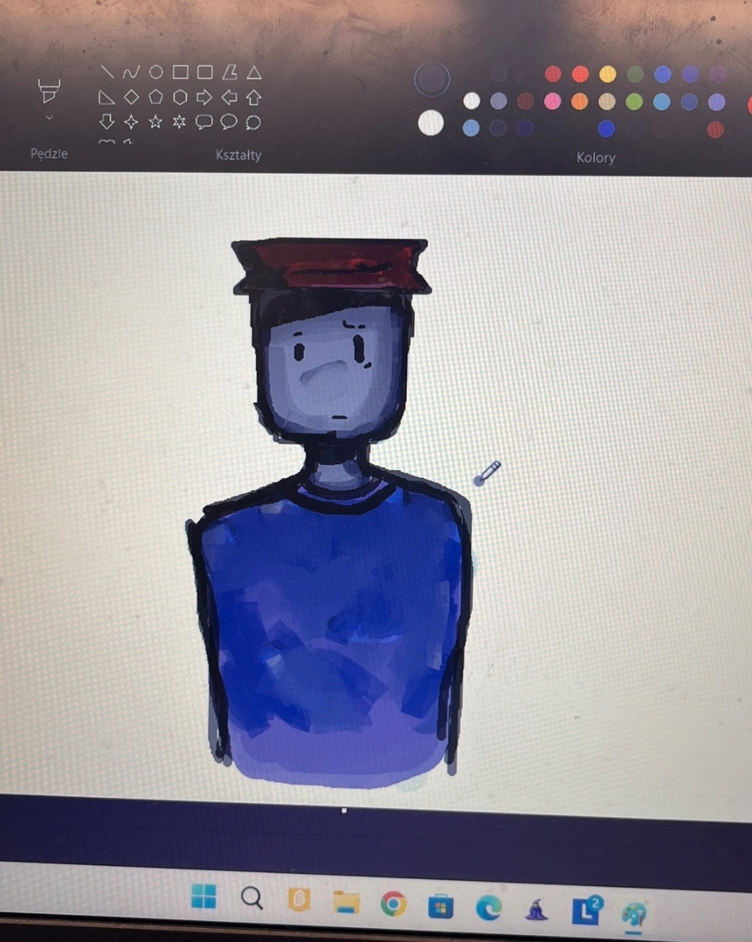This screenshot has height=942, width=752.
Task: Select the Brushes (Pędzle) tool icon
Action: point(49,91)
